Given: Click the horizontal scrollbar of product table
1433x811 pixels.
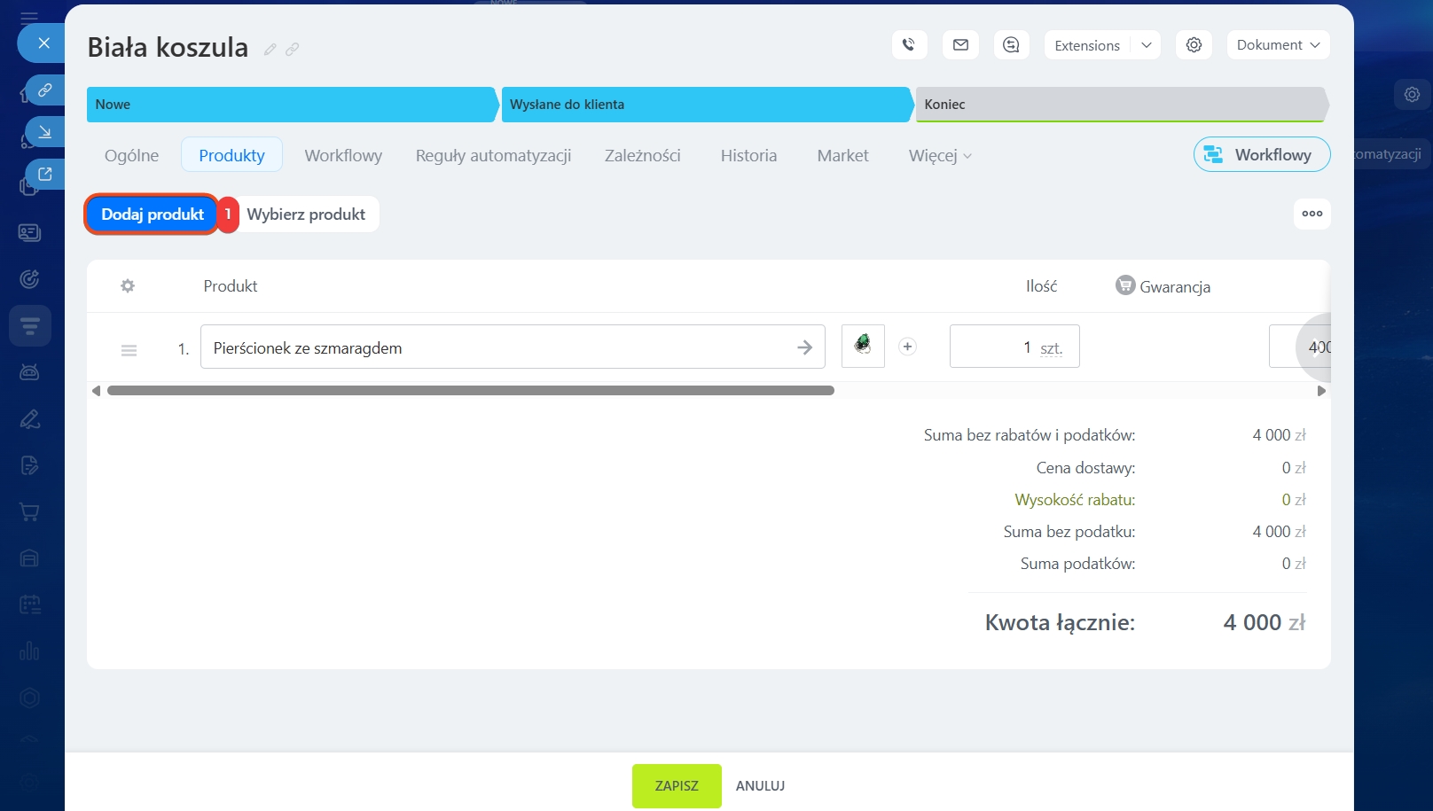Looking at the screenshot, I should 470,391.
